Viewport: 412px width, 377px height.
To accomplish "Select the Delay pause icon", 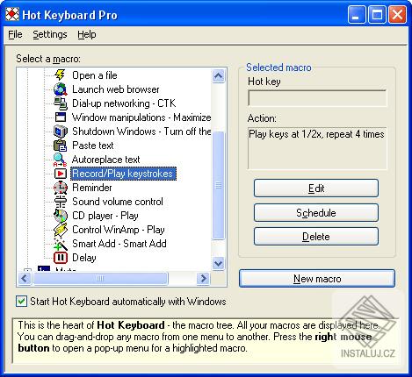I will click(x=61, y=258).
